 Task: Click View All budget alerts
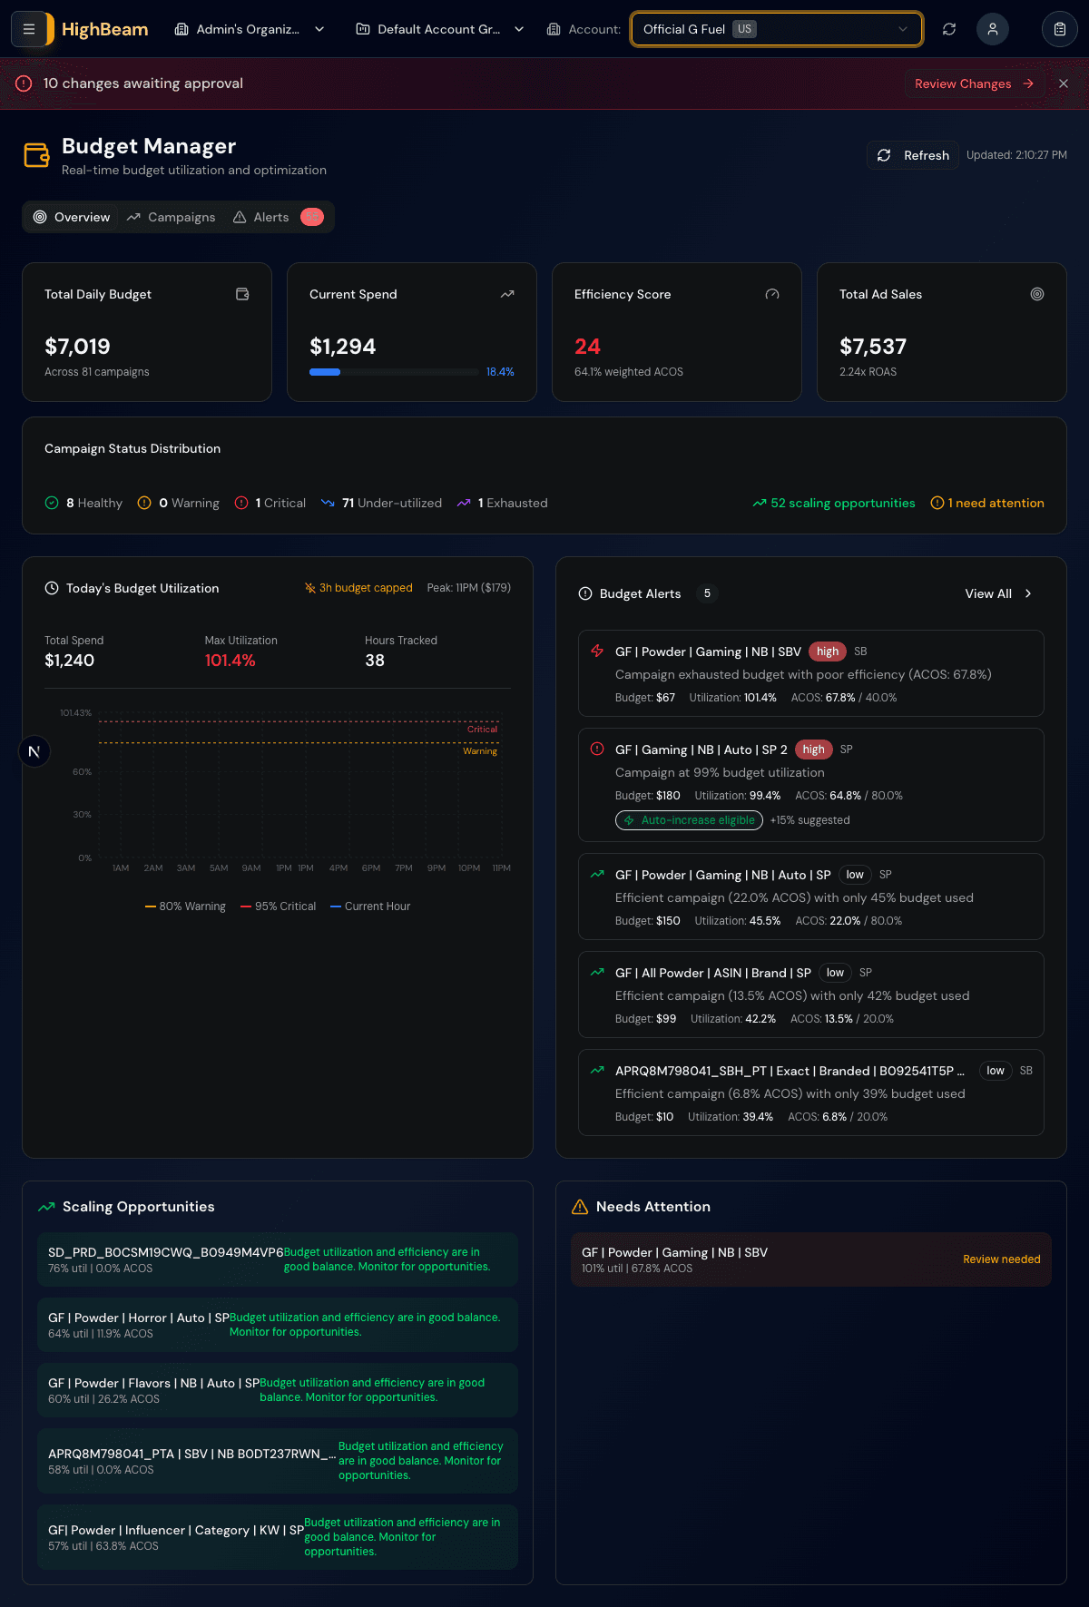(x=998, y=593)
